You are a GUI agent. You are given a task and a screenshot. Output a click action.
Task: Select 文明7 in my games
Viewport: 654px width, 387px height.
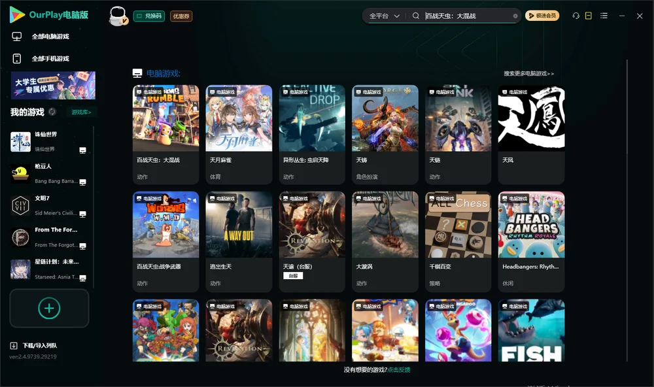49,205
